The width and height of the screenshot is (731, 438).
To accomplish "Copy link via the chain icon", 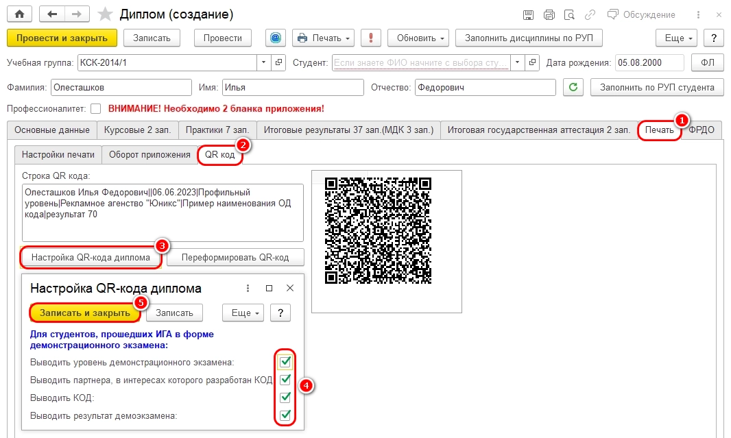I will point(590,15).
